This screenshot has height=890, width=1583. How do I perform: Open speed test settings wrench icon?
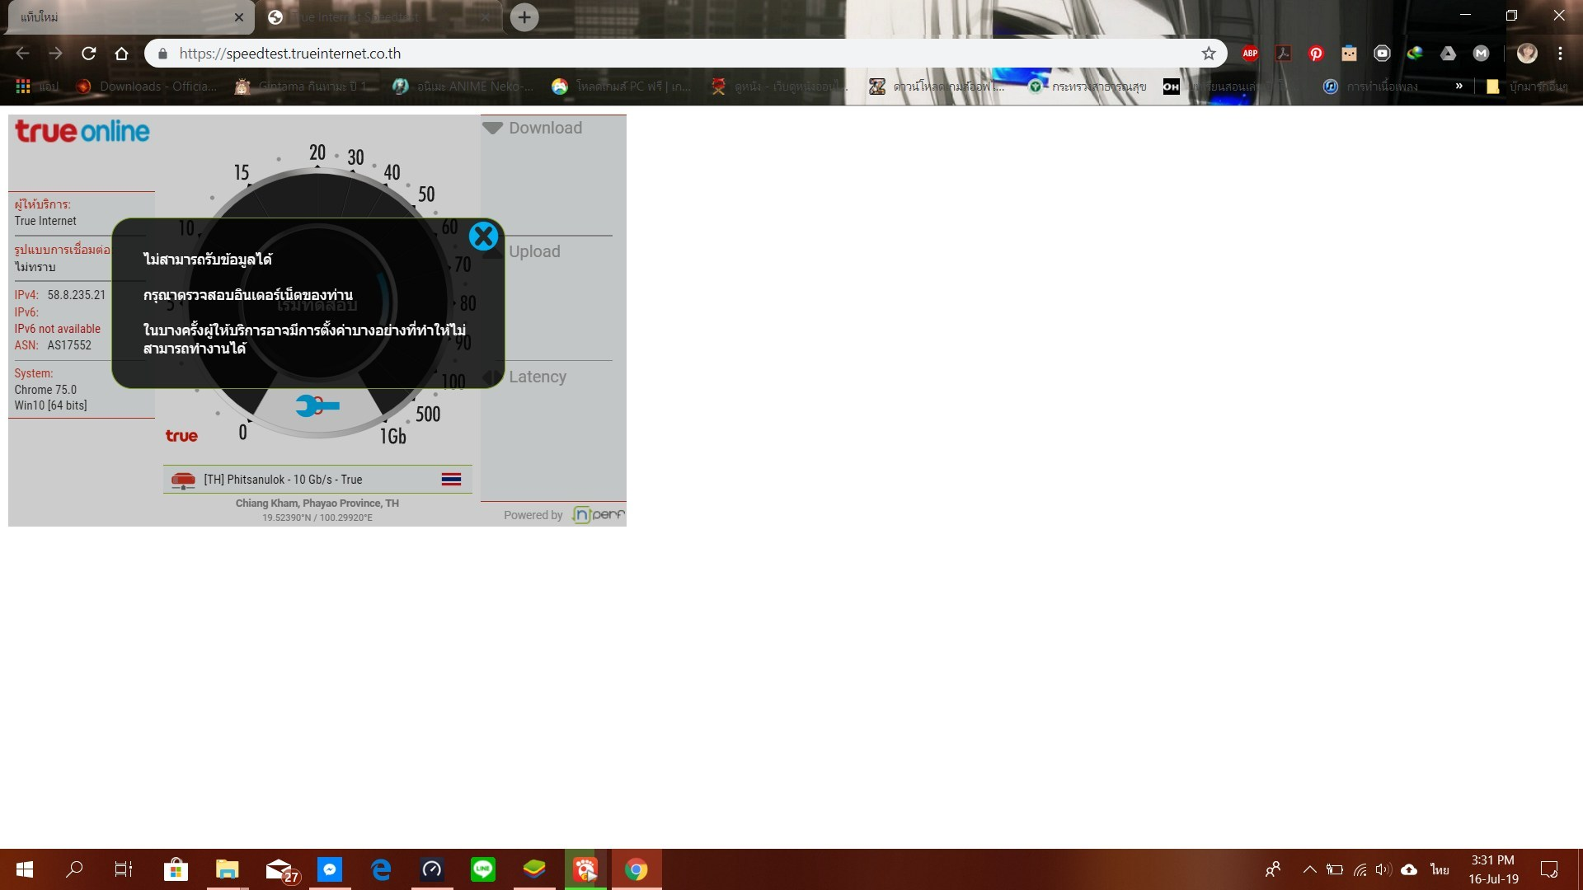tap(317, 405)
